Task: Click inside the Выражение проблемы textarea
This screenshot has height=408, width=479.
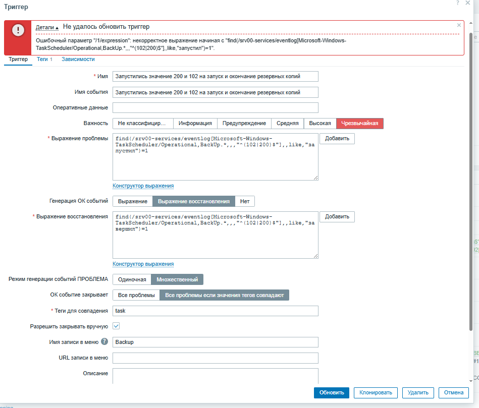Action: click(x=216, y=157)
